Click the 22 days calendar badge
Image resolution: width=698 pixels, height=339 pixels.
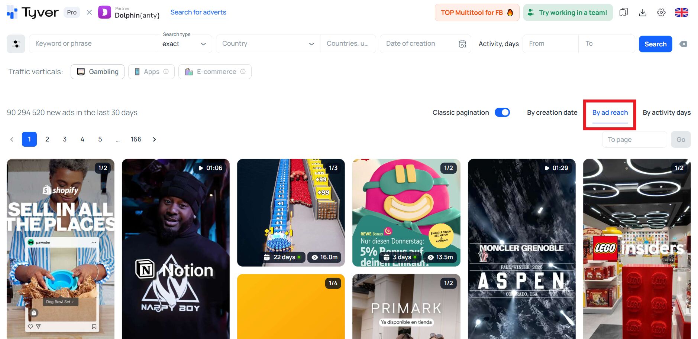click(x=282, y=257)
